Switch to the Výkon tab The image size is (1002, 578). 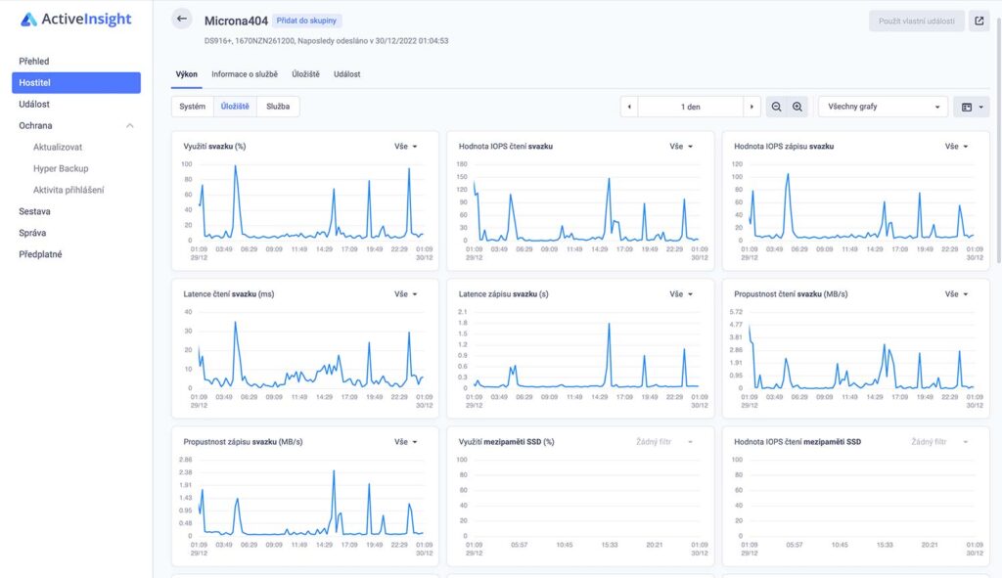(x=187, y=74)
